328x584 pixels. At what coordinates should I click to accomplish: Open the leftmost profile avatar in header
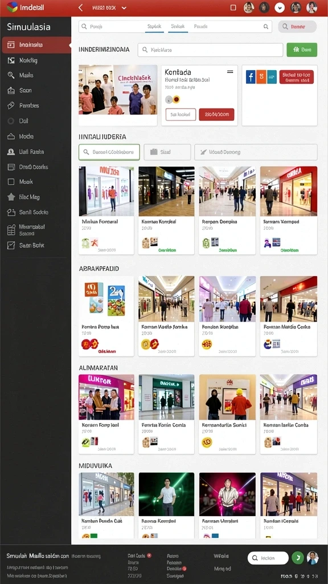pyautogui.click(x=248, y=7)
